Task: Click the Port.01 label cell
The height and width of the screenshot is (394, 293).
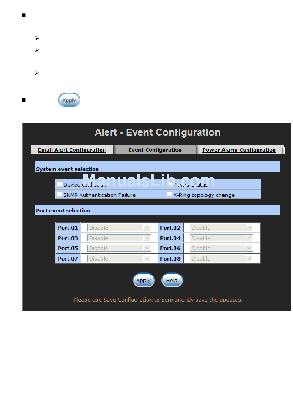Action: tap(68, 228)
